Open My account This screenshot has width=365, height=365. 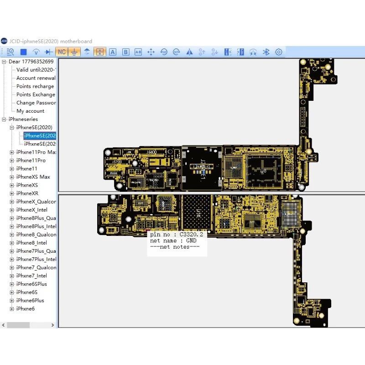[30, 111]
